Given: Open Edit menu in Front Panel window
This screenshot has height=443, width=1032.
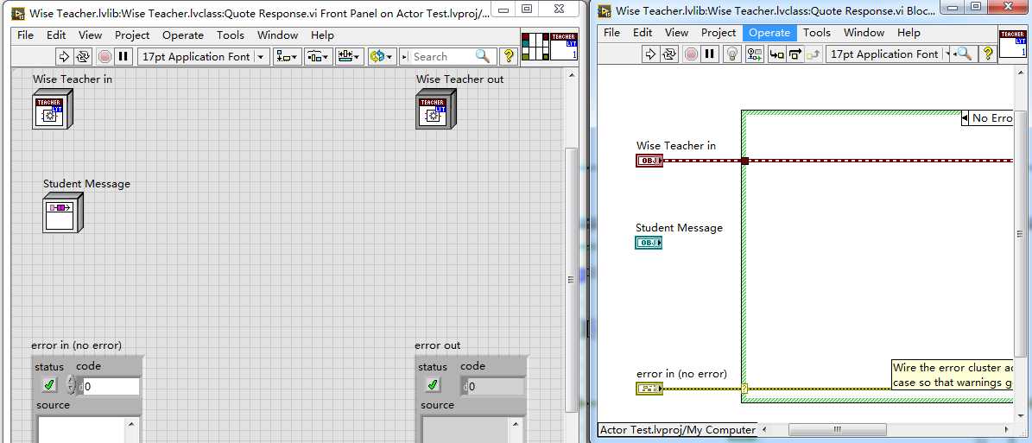Looking at the screenshot, I should 56,35.
